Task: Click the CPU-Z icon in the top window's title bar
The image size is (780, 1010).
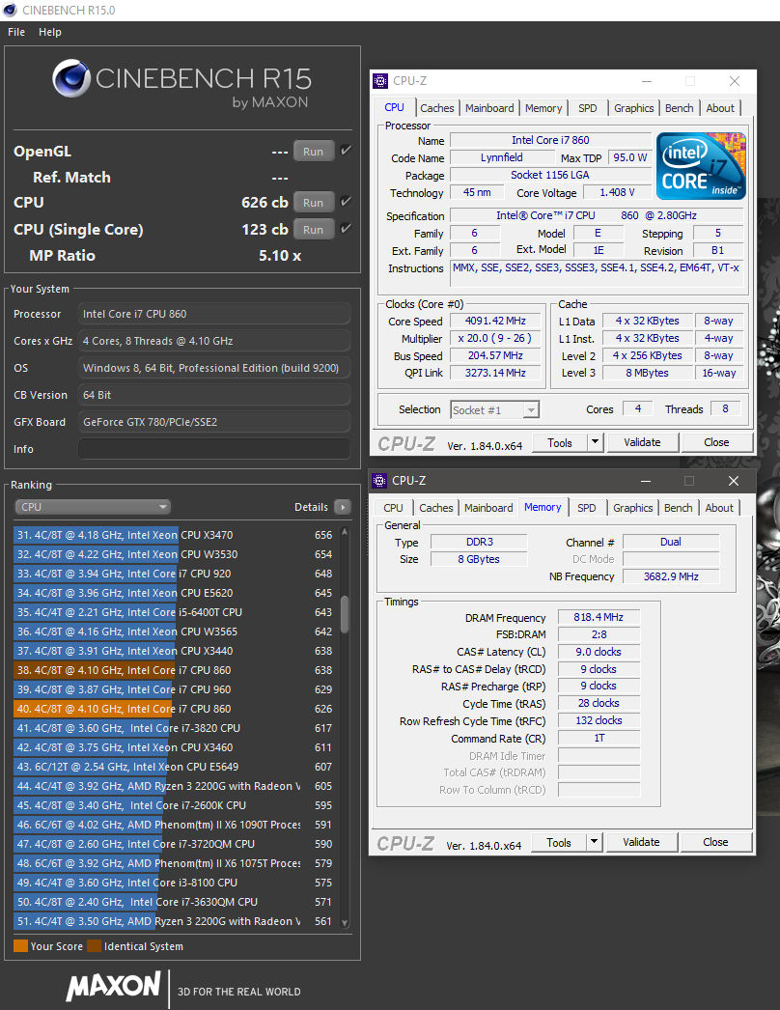Action: coord(381,81)
